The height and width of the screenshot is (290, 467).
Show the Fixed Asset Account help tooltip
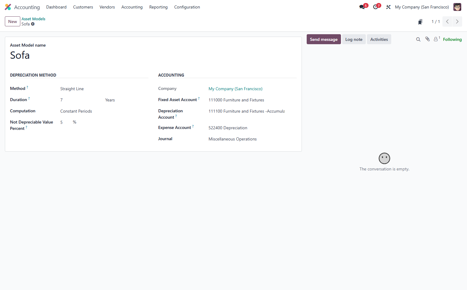[x=199, y=98]
